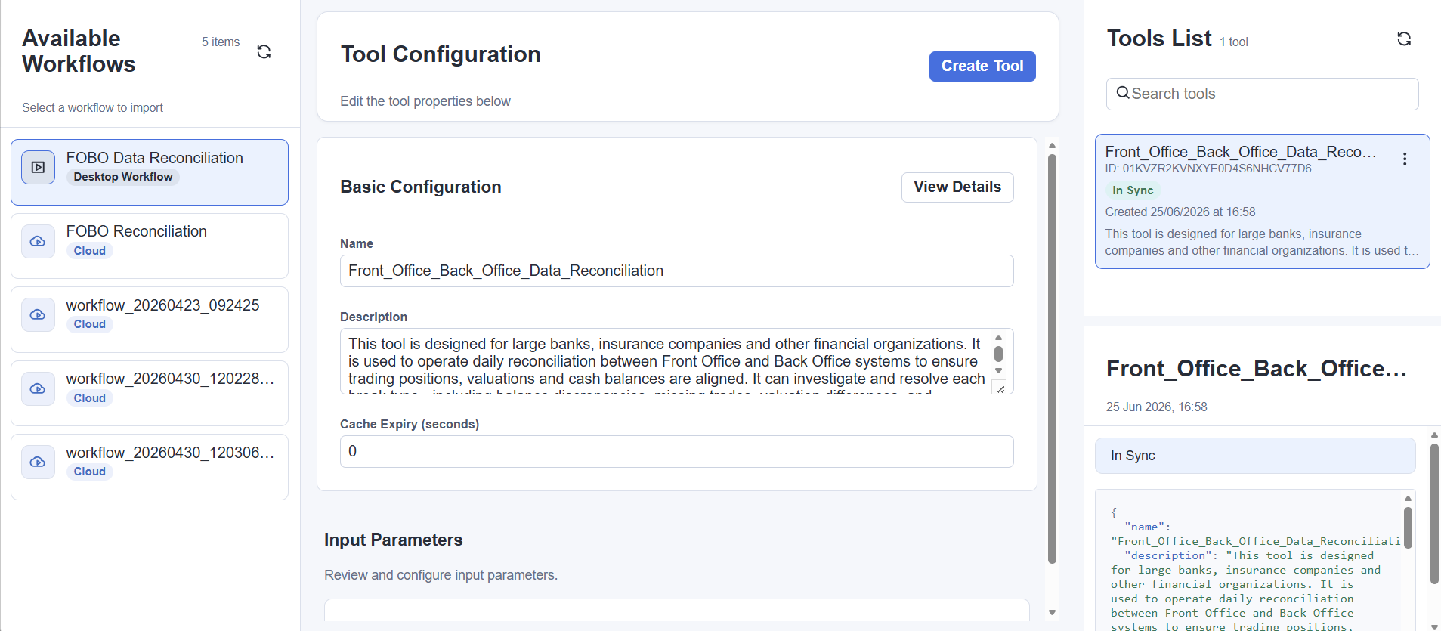
Task: Click the Front_Office_Back_Office details panel title
Action: [x=1257, y=369]
